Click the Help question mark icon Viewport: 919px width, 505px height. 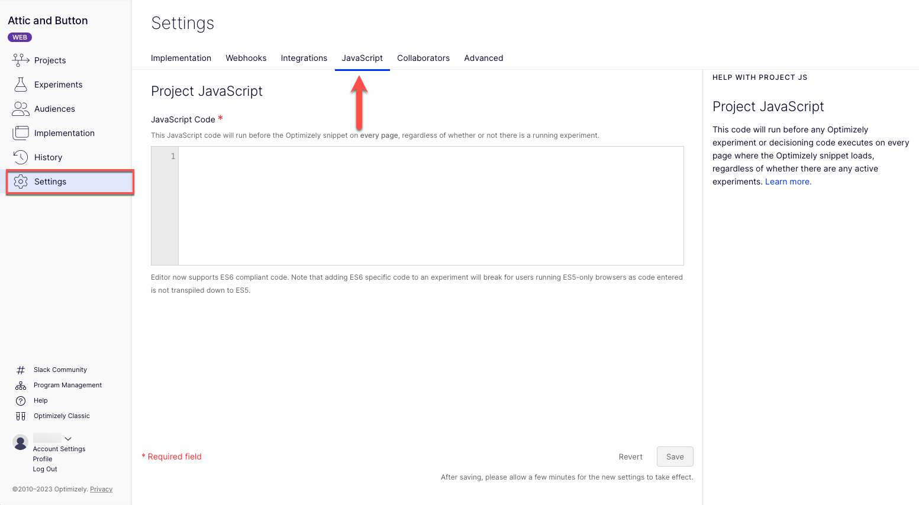20,400
